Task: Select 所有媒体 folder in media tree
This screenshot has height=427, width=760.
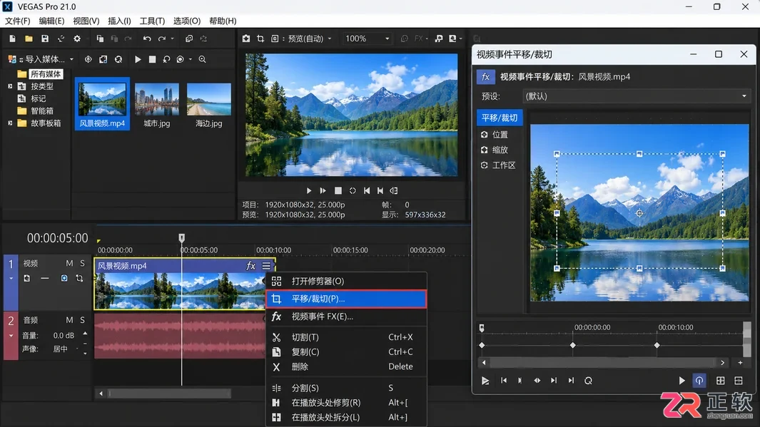Action: tap(45, 74)
